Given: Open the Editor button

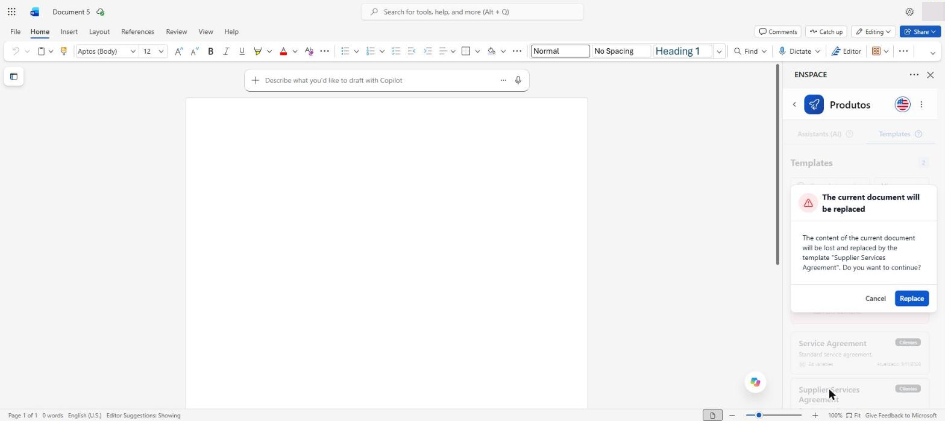Looking at the screenshot, I should click(846, 51).
